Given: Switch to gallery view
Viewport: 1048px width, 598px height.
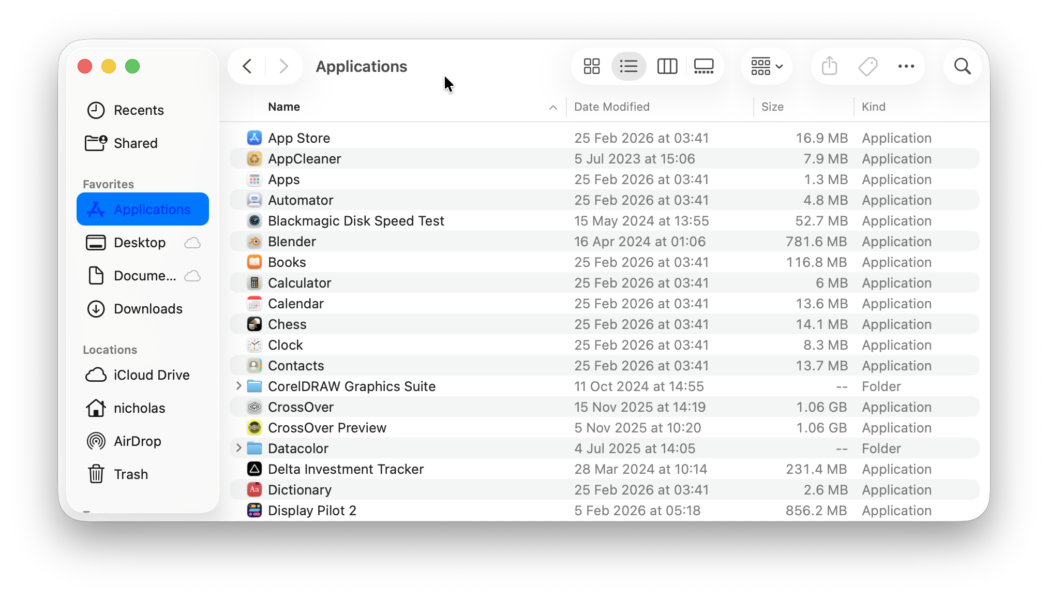Looking at the screenshot, I should pyautogui.click(x=703, y=66).
